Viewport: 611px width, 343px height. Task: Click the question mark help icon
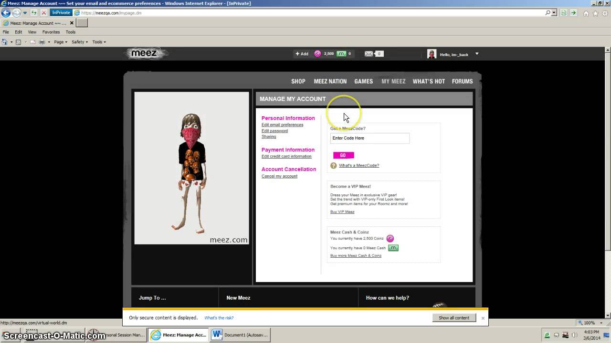(334, 165)
